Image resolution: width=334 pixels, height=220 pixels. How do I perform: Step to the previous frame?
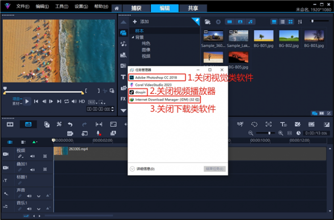pos(44,102)
